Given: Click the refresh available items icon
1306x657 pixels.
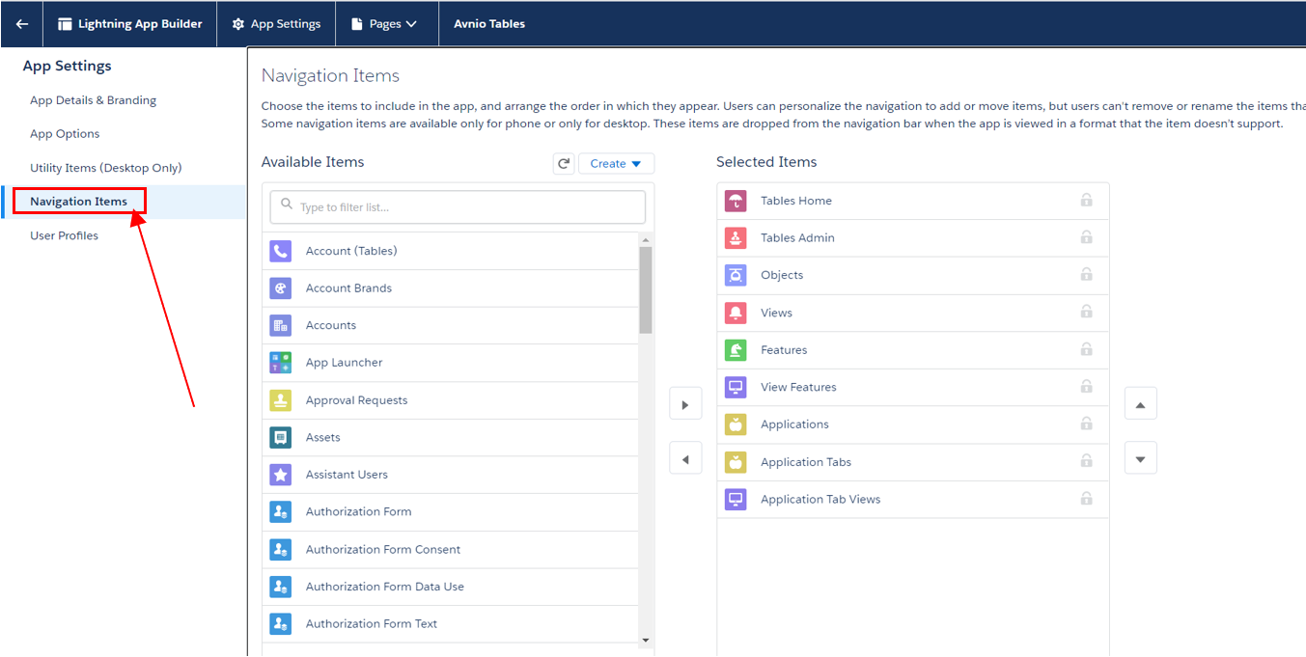Looking at the screenshot, I should 564,164.
